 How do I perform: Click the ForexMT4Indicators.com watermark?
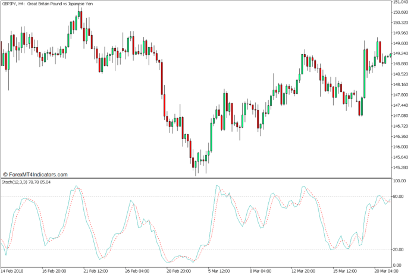(x=35, y=175)
